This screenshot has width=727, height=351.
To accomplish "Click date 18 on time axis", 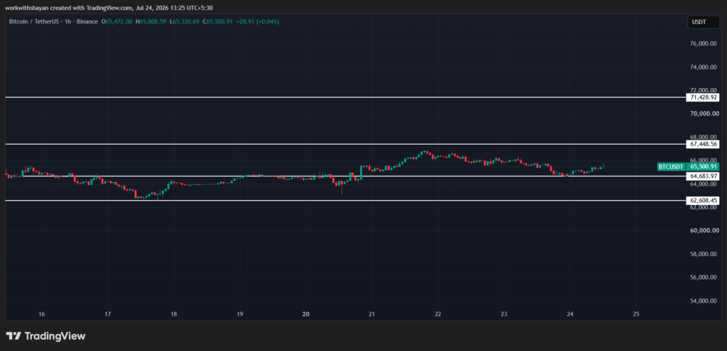I will pos(174,314).
